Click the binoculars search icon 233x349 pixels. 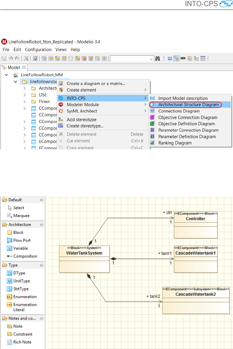tap(158, 59)
